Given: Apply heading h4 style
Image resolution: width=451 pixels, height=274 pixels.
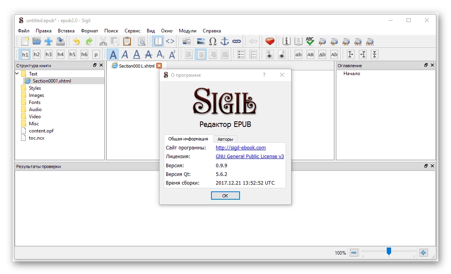Looking at the screenshot, I should (60, 55).
